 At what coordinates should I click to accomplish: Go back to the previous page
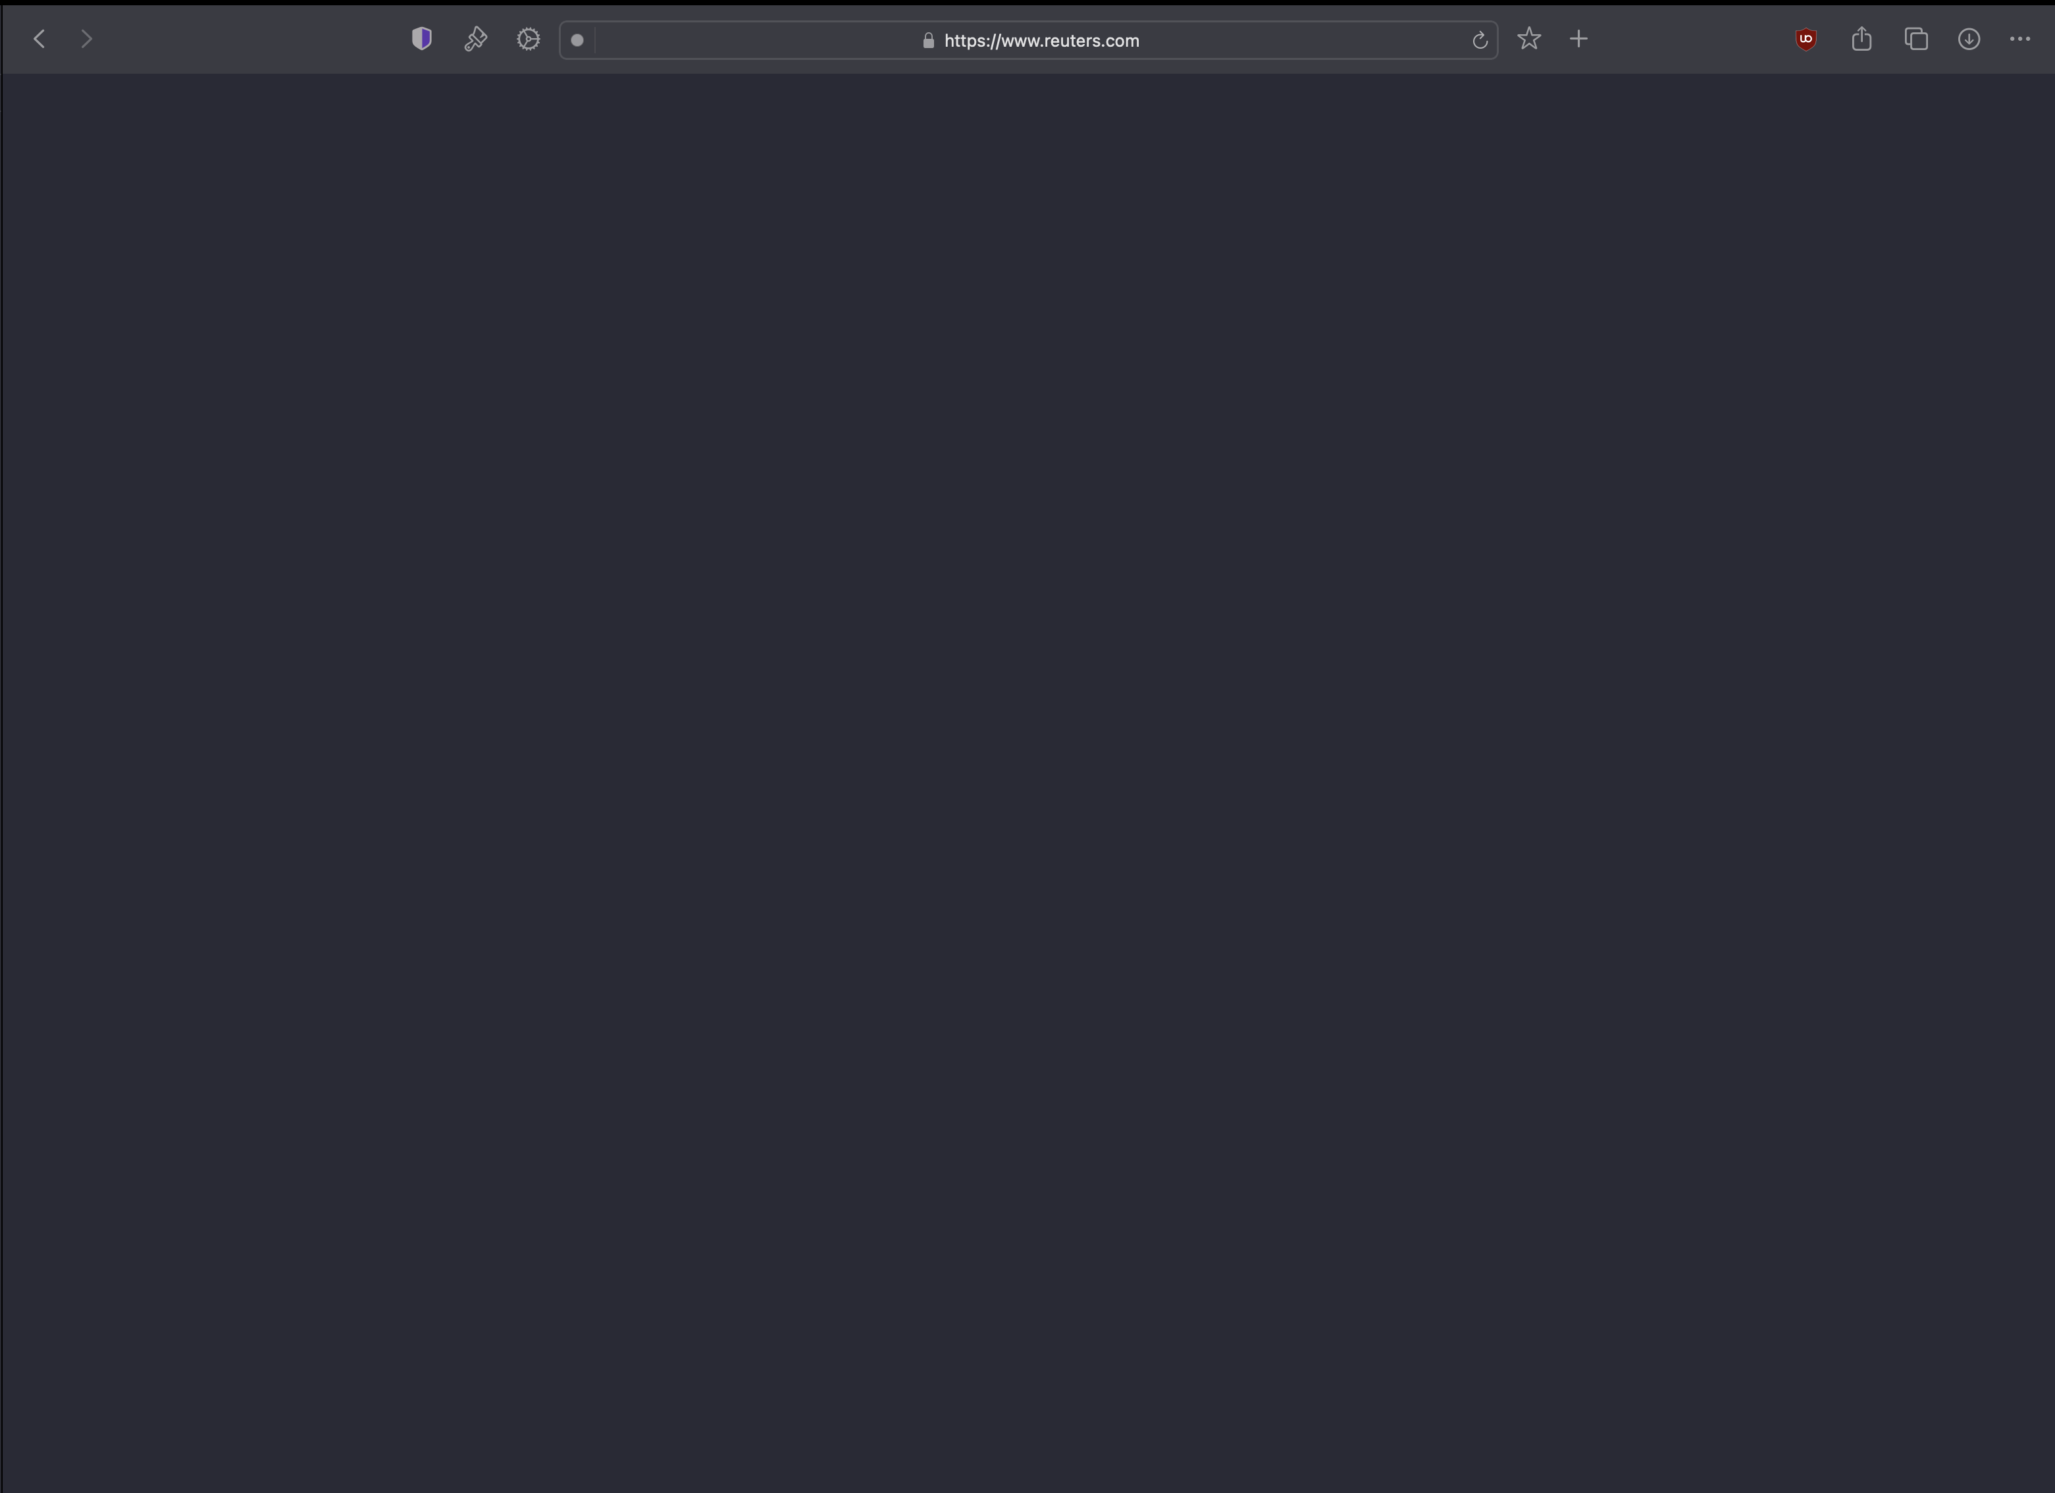[x=39, y=39]
